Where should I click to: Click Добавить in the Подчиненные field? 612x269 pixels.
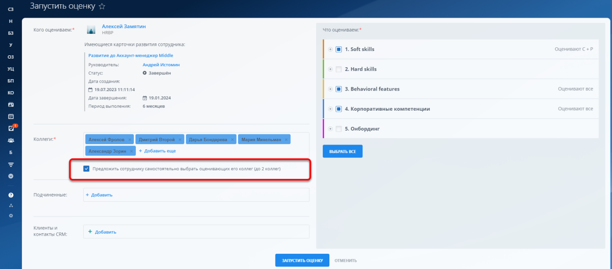[x=98, y=195]
